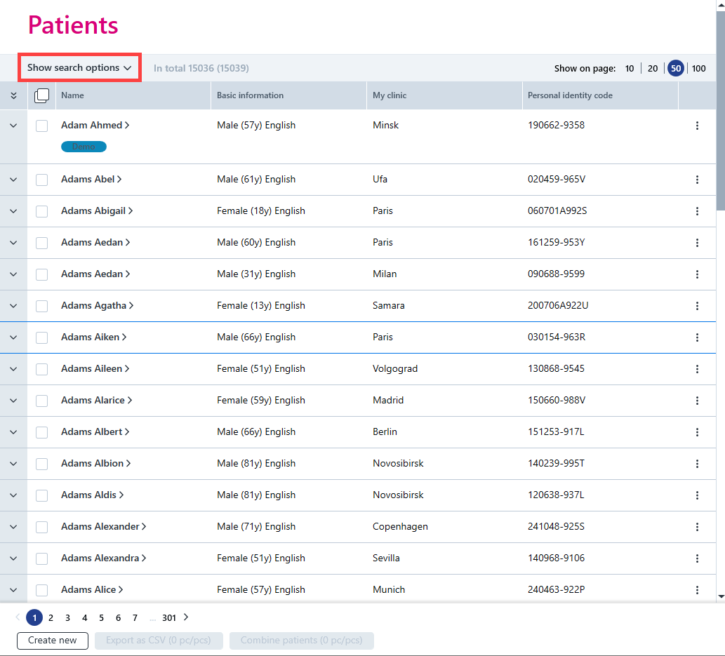Expand the Adam Ahmed row details

point(13,126)
